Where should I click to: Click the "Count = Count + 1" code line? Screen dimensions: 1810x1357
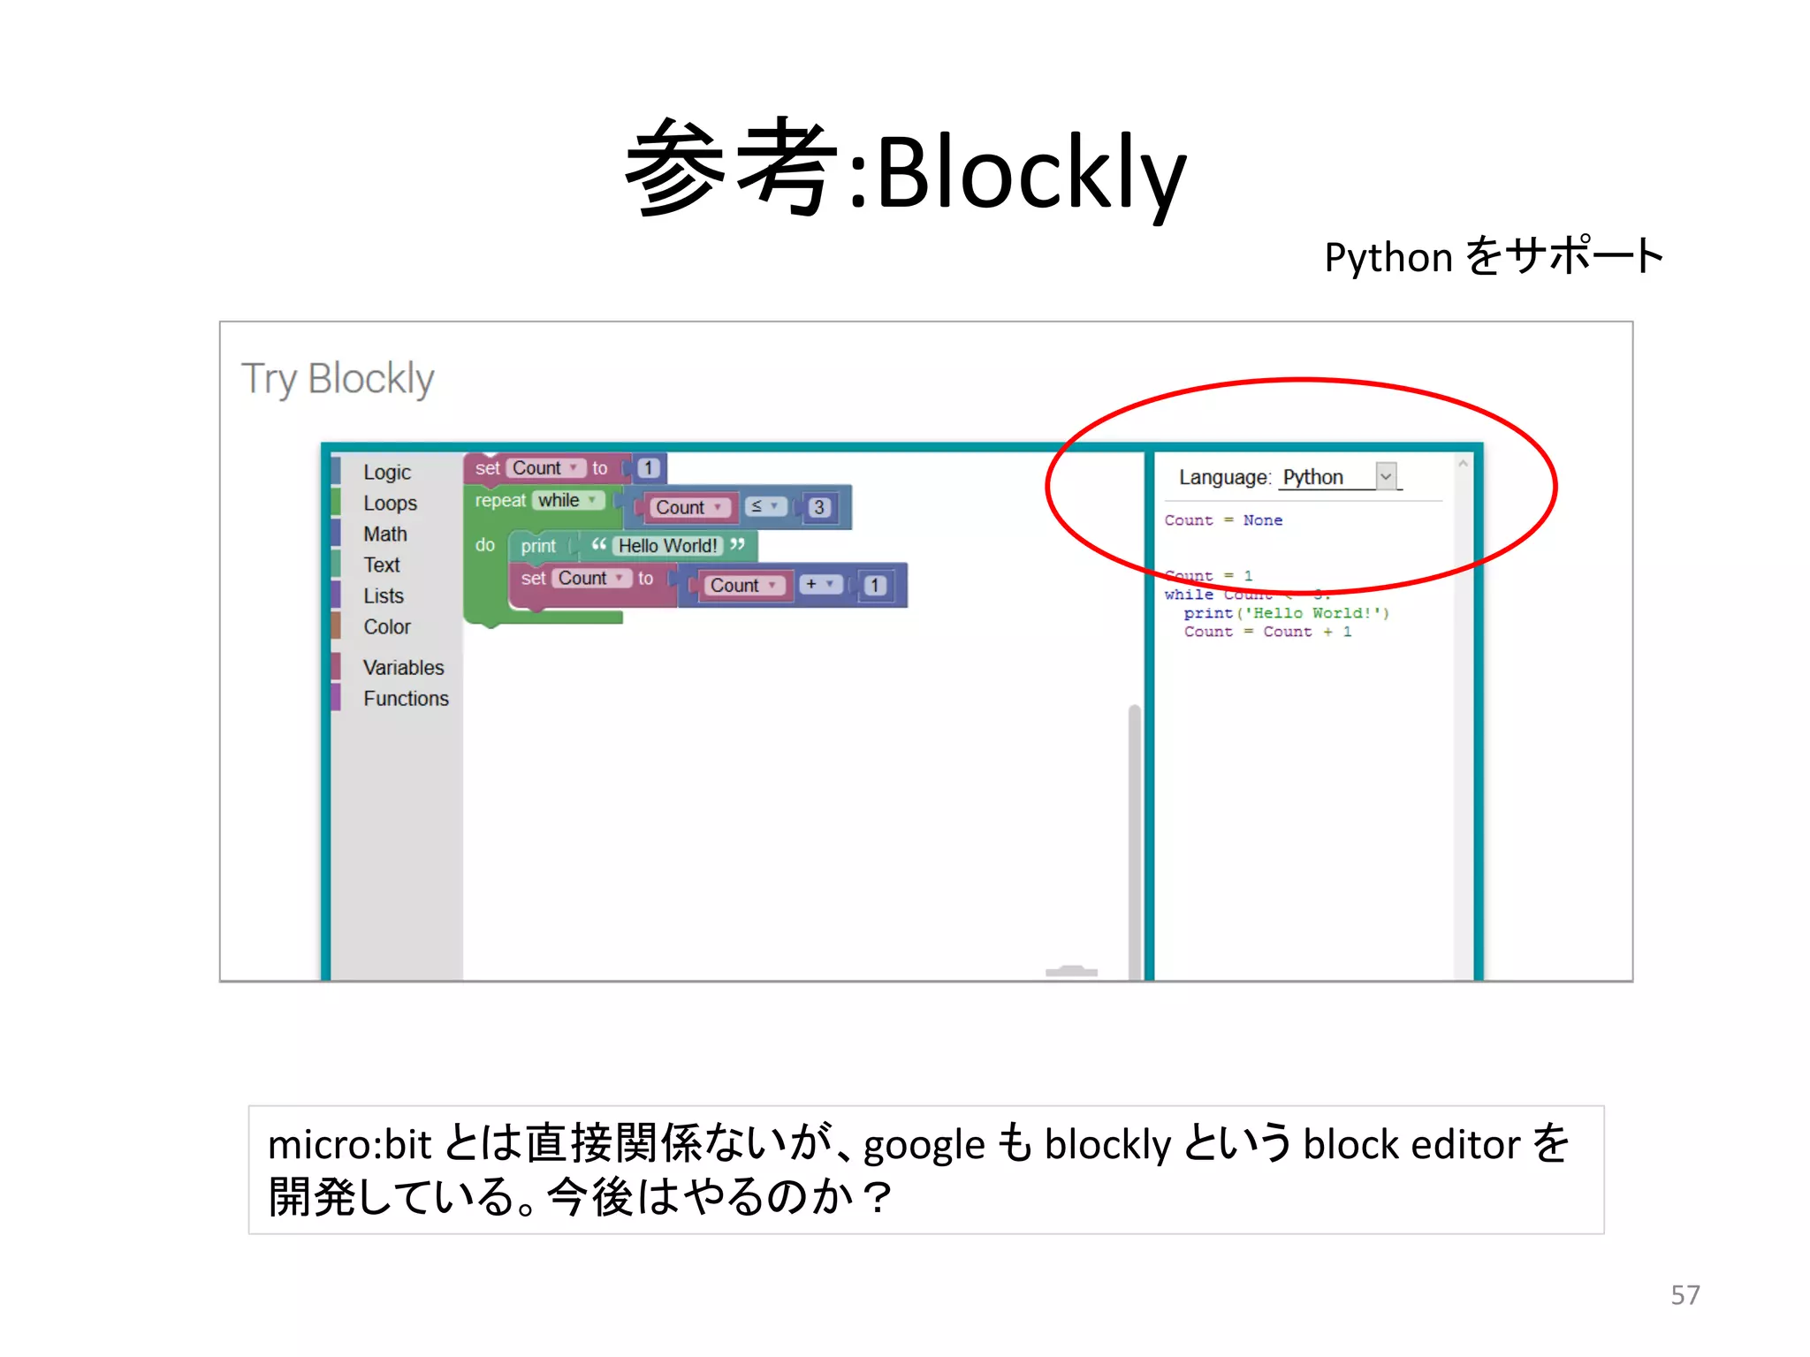coord(1268,632)
